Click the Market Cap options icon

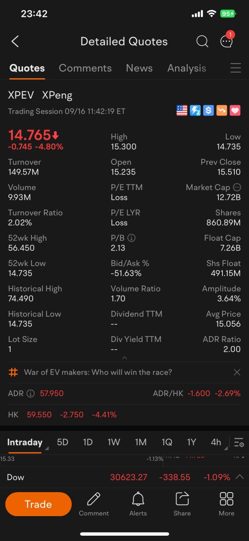pyautogui.click(x=237, y=187)
